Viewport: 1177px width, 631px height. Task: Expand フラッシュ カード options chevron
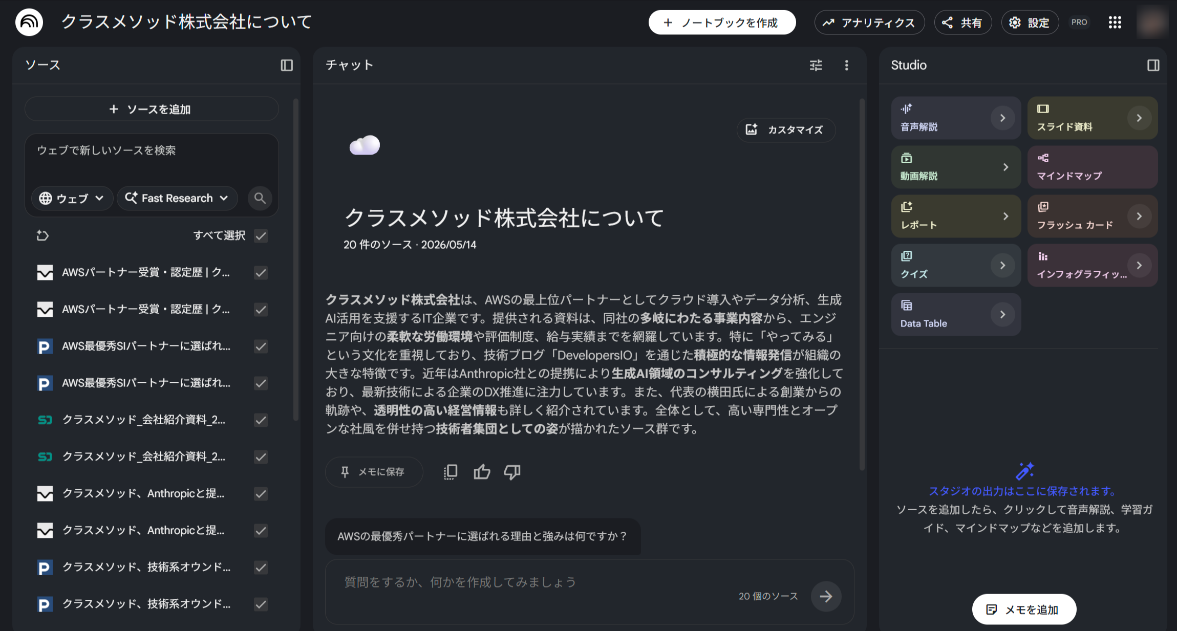1139,216
